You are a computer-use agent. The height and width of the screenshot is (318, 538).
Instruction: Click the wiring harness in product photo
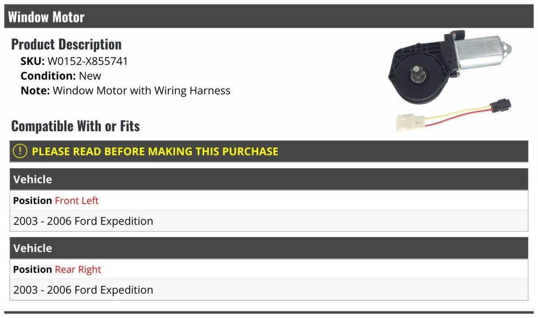pyautogui.click(x=453, y=116)
